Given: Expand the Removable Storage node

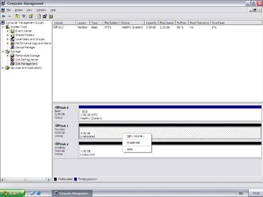Looking at the screenshot, I should (7, 55).
